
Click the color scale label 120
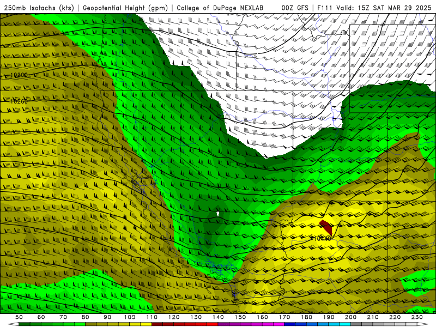[x=174, y=317]
